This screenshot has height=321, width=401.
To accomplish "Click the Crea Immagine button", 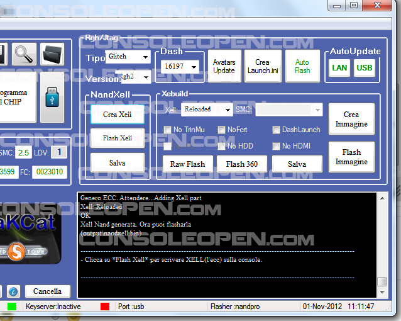I will 351,120.
